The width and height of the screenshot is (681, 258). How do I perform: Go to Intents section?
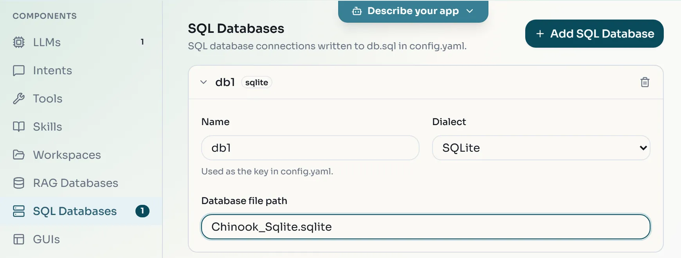click(x=81, y=70)
